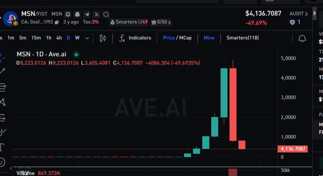The width and height of the screenshot is (323, 176).
Task: Select the text annotation tool
Action: pos(2,147)
